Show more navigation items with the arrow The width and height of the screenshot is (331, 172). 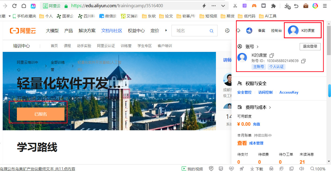[166, 30]
